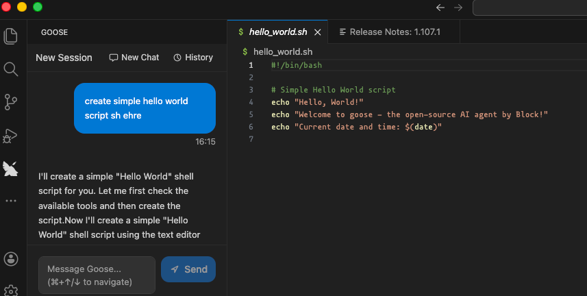Select the blue user message bubble

click(x=145, y=108)
